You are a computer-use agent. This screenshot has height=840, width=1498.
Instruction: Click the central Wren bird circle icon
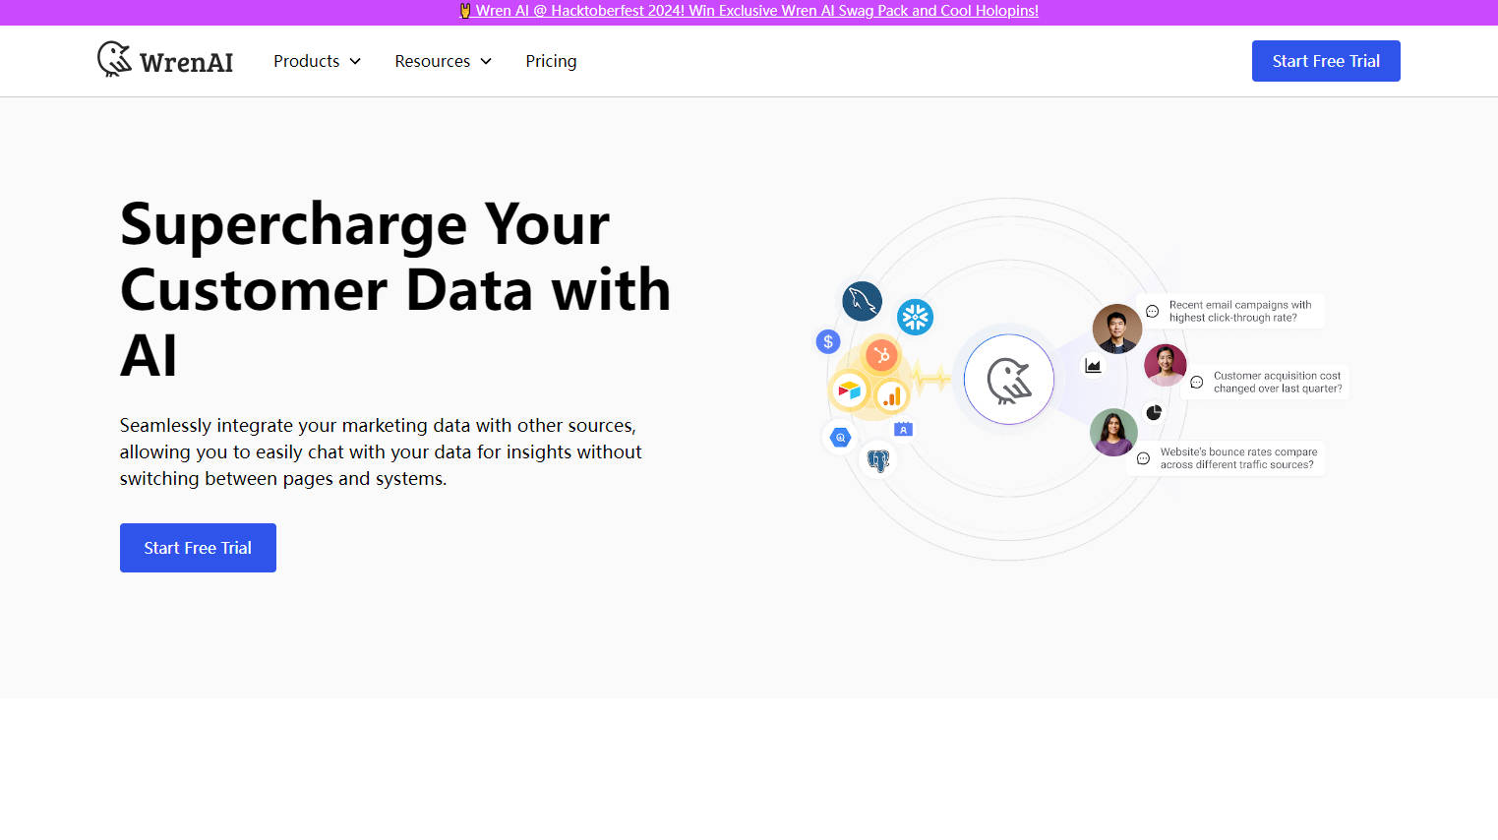(x=1009, y=380)
